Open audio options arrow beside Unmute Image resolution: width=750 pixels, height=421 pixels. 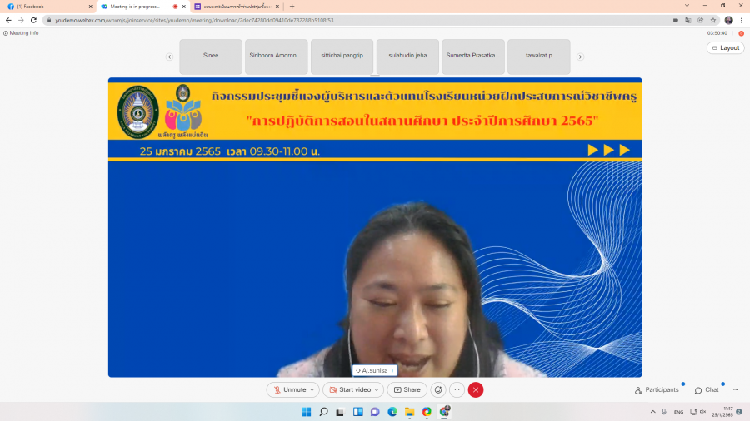click(312, 389)
